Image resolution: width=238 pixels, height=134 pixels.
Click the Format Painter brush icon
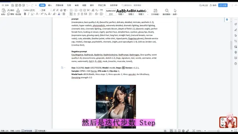18,10
